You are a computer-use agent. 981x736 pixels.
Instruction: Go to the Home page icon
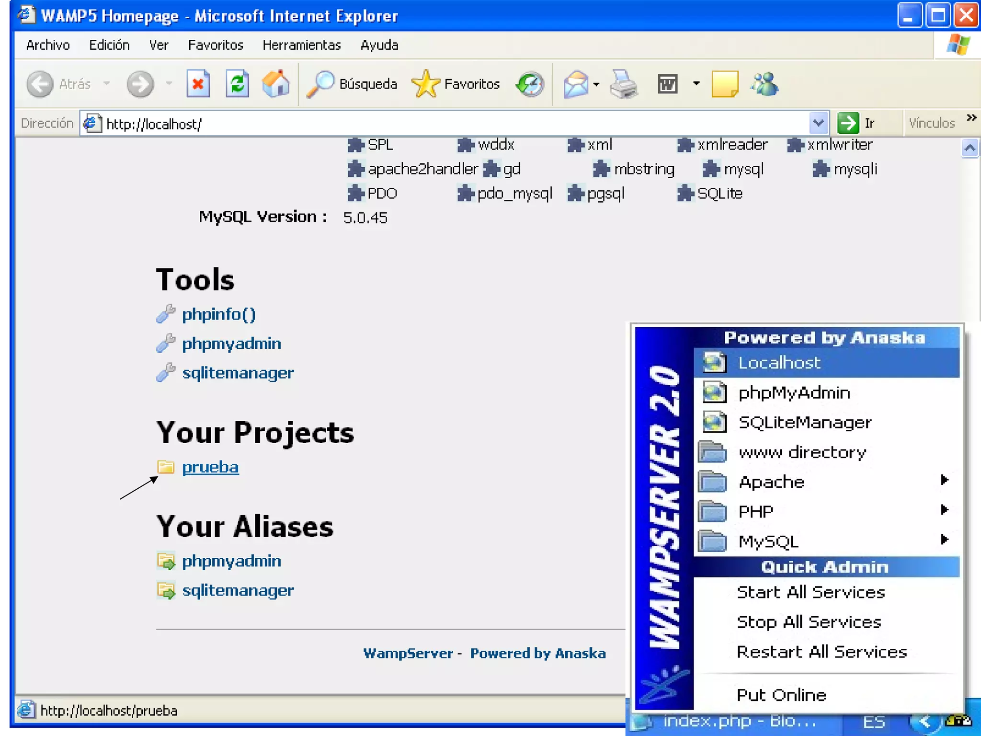point(276,84)
